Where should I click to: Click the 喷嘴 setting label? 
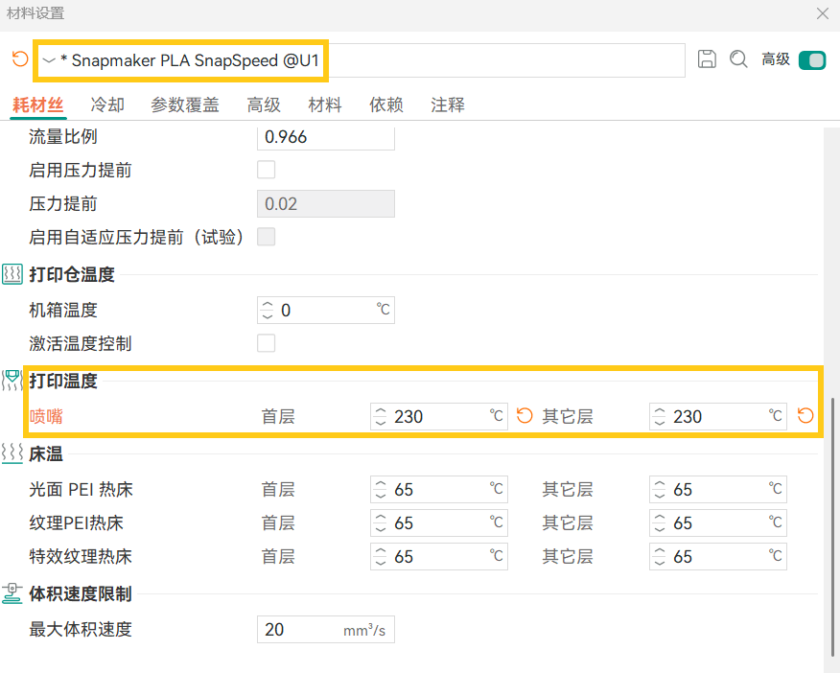[46, 416]
